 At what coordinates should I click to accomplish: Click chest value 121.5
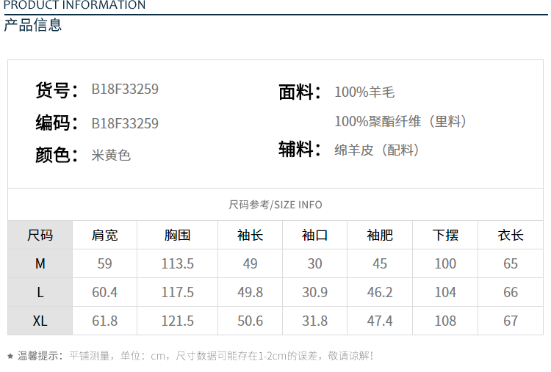(x=178, y=321)
